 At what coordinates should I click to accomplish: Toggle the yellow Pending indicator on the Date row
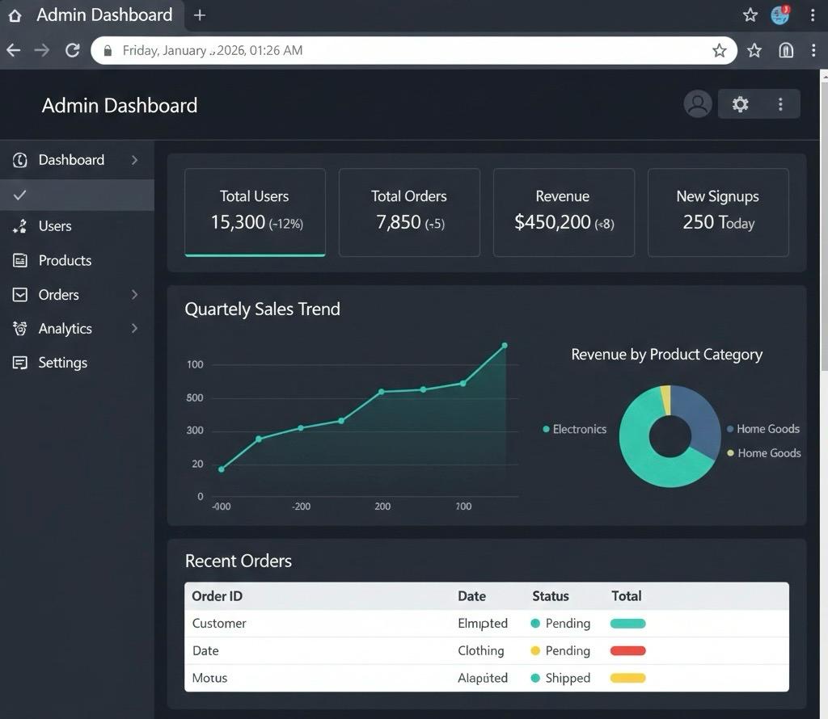click(x=534, y=650)
